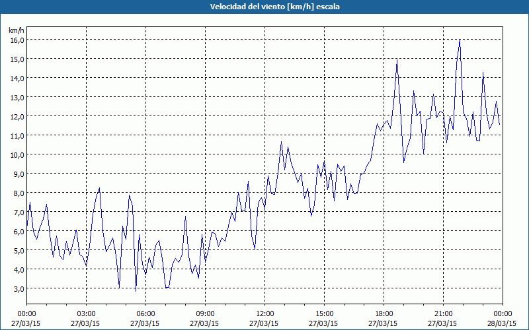Select the 27/03/15 date under 03:00
The width and height of the screenshot is (529, 330).
tap(87, 323)
